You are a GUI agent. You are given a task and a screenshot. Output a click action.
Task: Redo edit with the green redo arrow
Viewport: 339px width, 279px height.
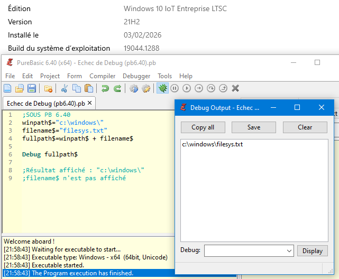tap(117, 89)
